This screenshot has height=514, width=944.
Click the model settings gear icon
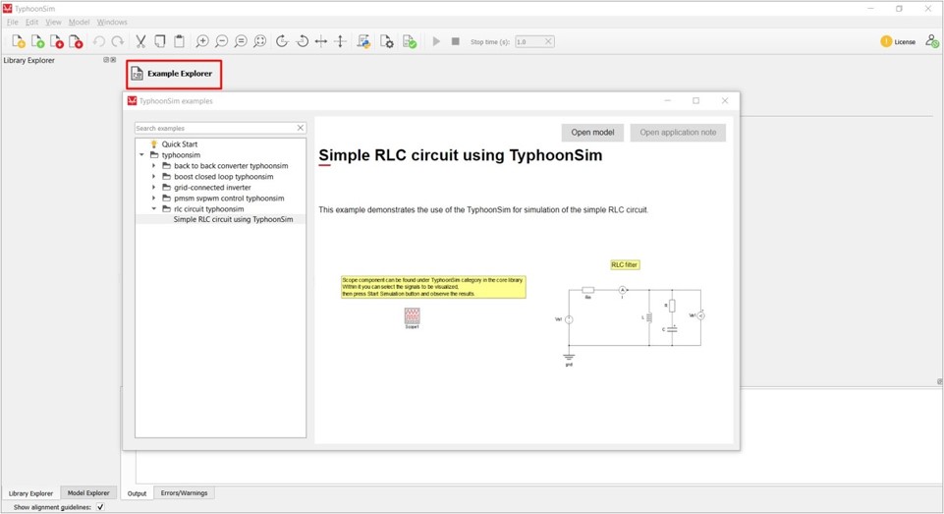click(x=387, y=41)
